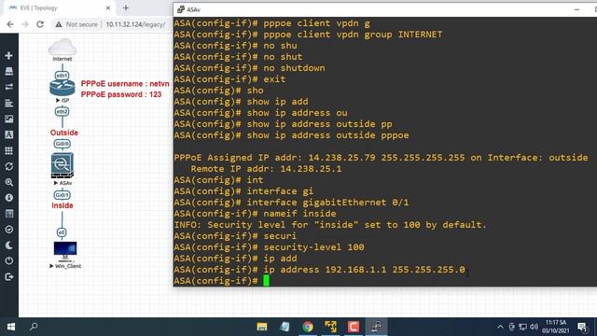Open the Lab details icon in sidebar

click(x=8, y=214)
